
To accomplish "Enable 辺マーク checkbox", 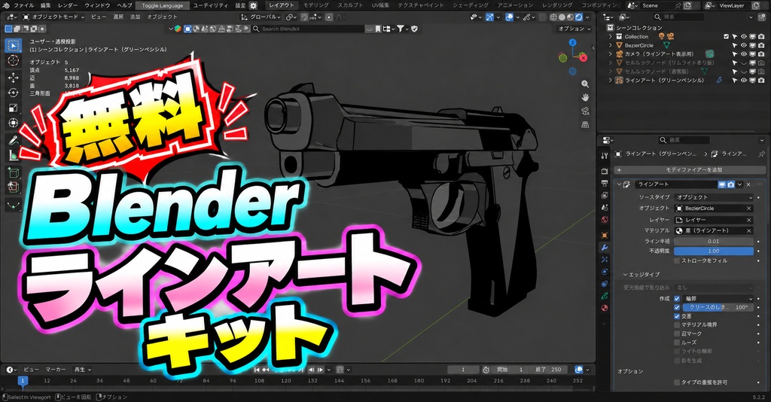I will 677,333.
